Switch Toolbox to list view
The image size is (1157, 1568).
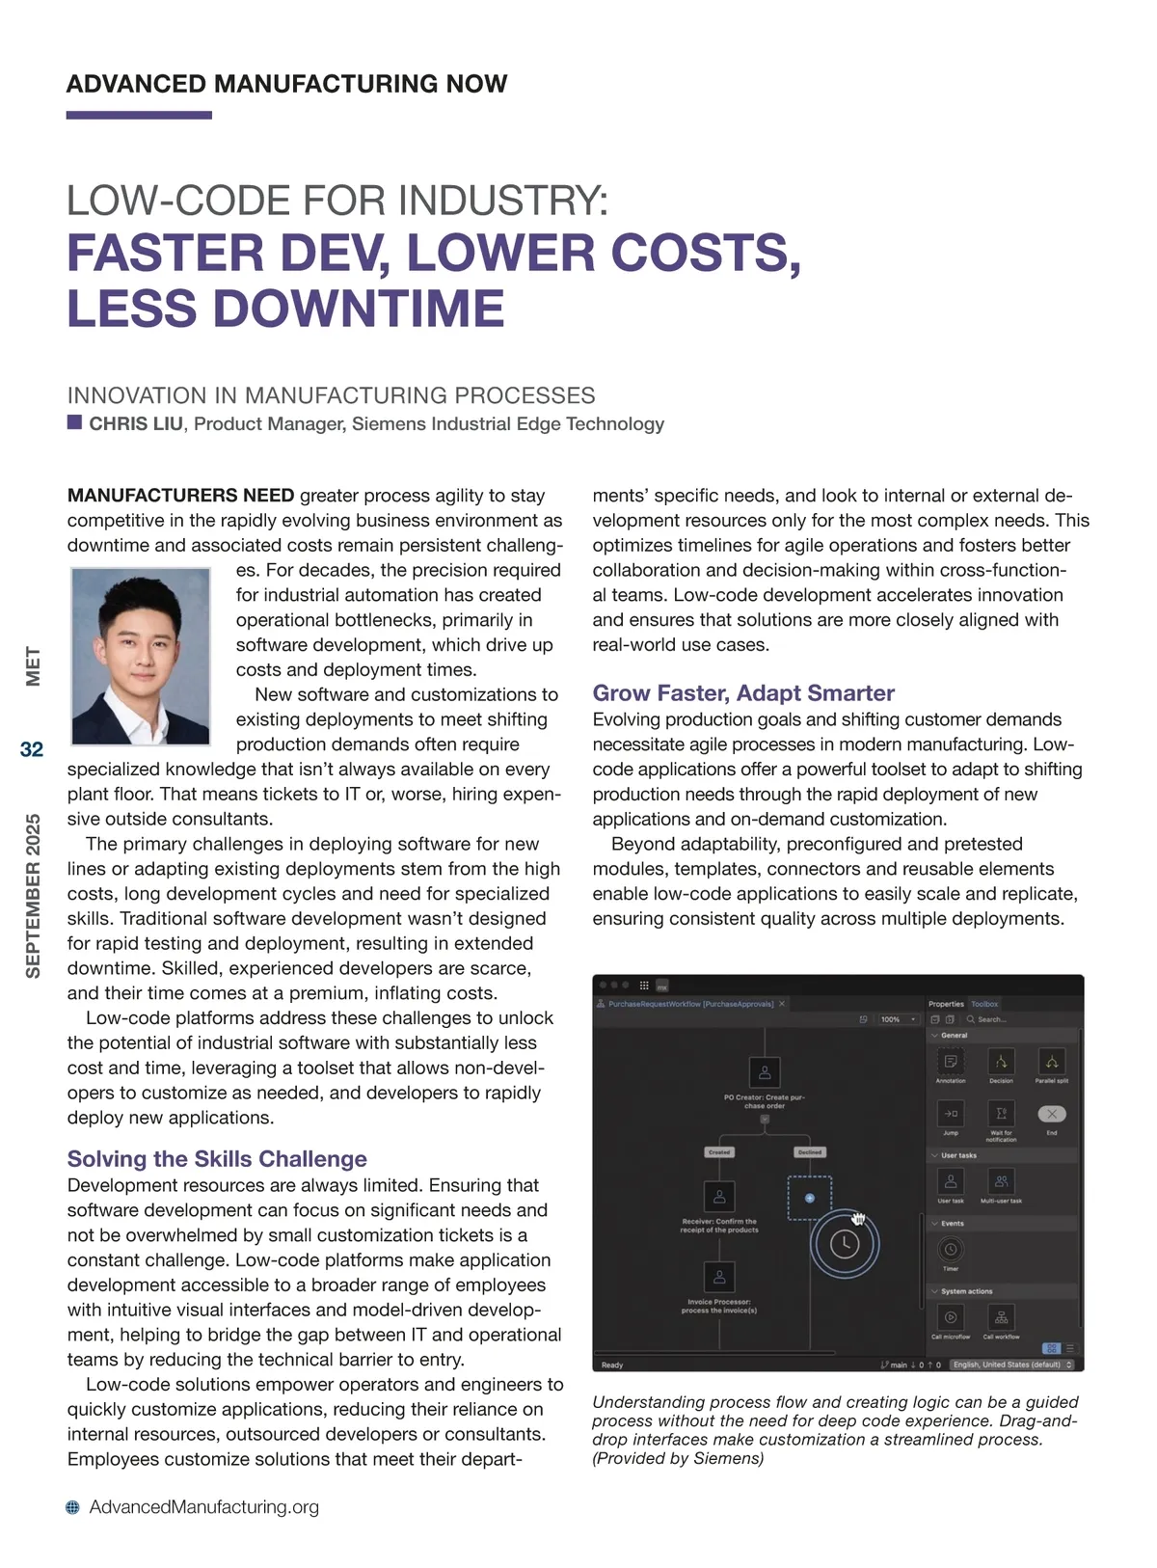coord(1069,1348)
